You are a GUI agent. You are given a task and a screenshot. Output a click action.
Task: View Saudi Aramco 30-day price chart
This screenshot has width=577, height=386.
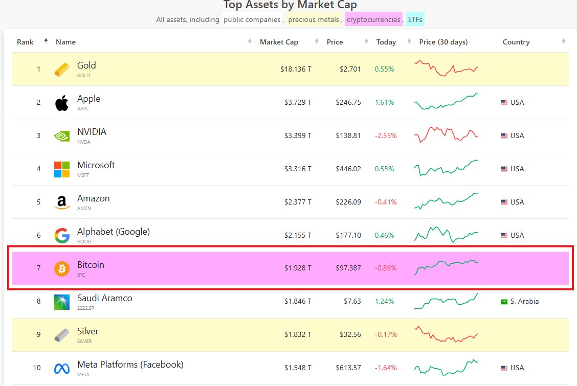point(446,301)
